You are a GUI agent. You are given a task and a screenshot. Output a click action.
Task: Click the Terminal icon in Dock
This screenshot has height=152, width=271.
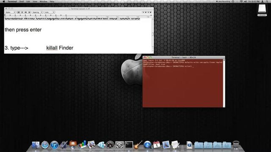pos(129,145)
